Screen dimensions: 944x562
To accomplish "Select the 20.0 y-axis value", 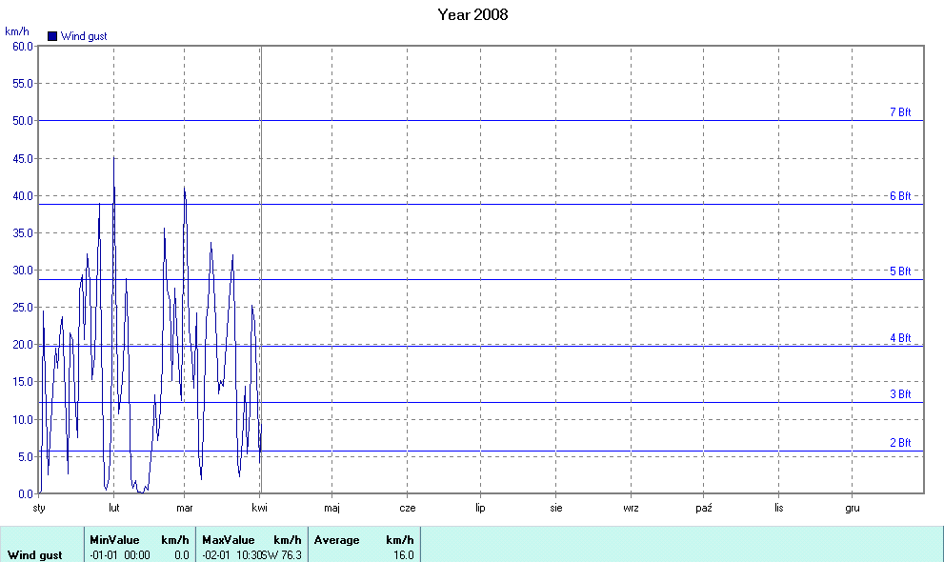I will [23, 345].
